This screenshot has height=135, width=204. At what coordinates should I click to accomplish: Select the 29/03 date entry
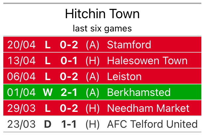(21, 108)
